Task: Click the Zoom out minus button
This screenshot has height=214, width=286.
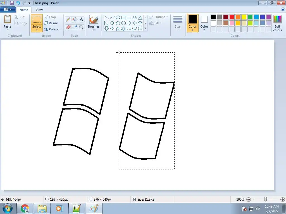Action: 248,200
